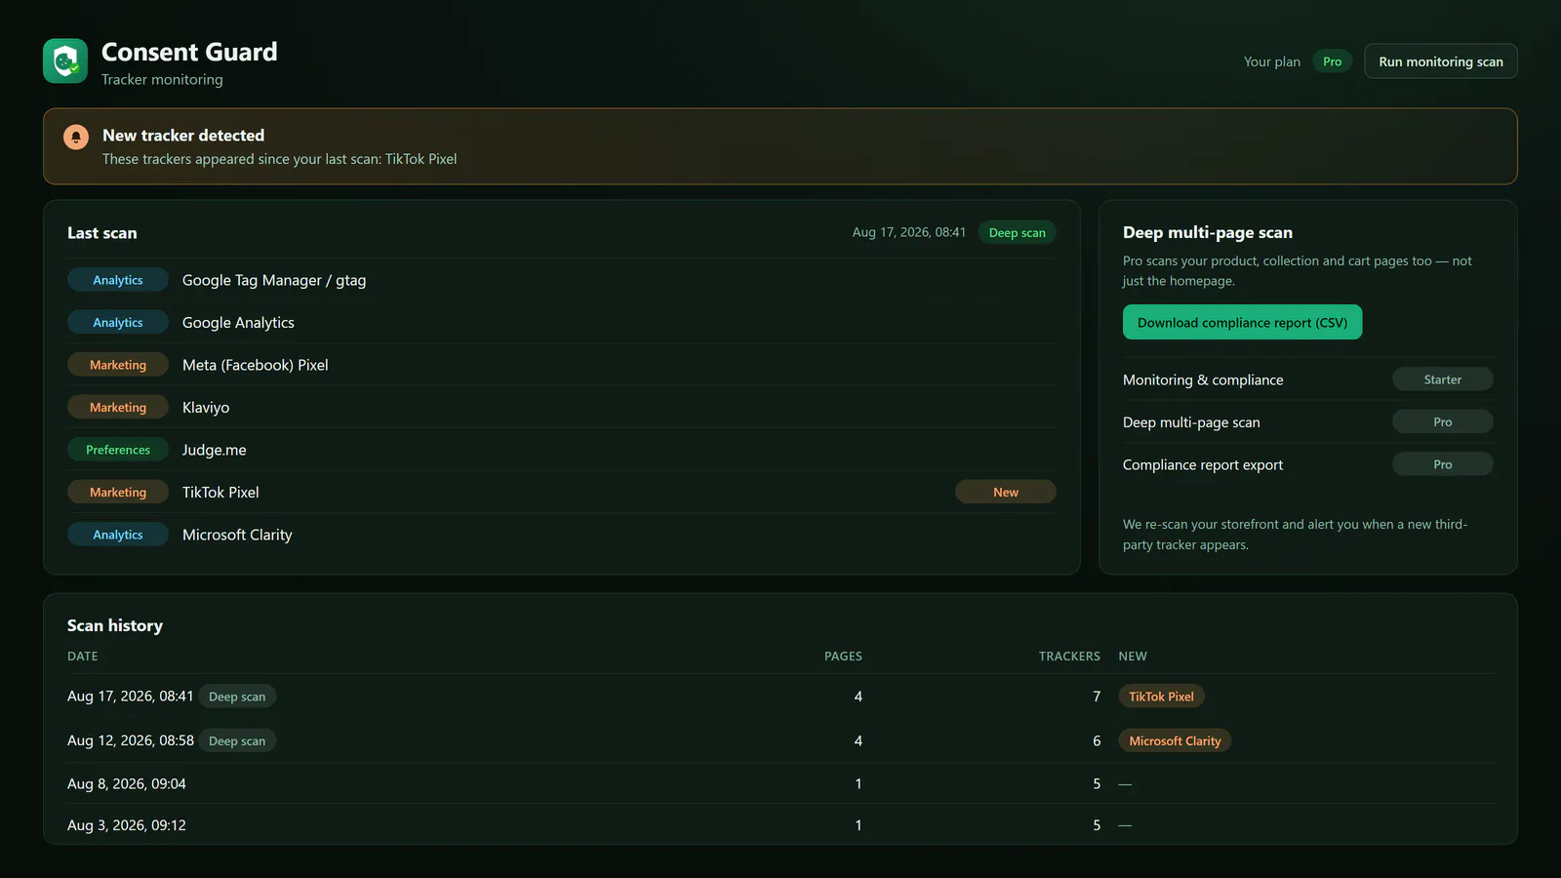
Task: Click the Analytics tag beside Google Analytics
Action: point(118,323)
